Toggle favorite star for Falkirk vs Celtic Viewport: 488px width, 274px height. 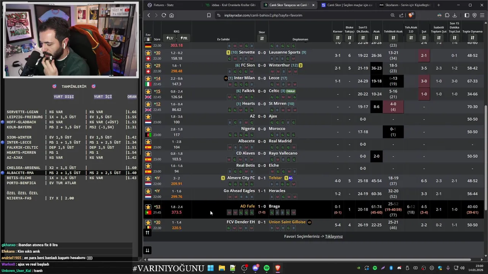pos(148,92)
